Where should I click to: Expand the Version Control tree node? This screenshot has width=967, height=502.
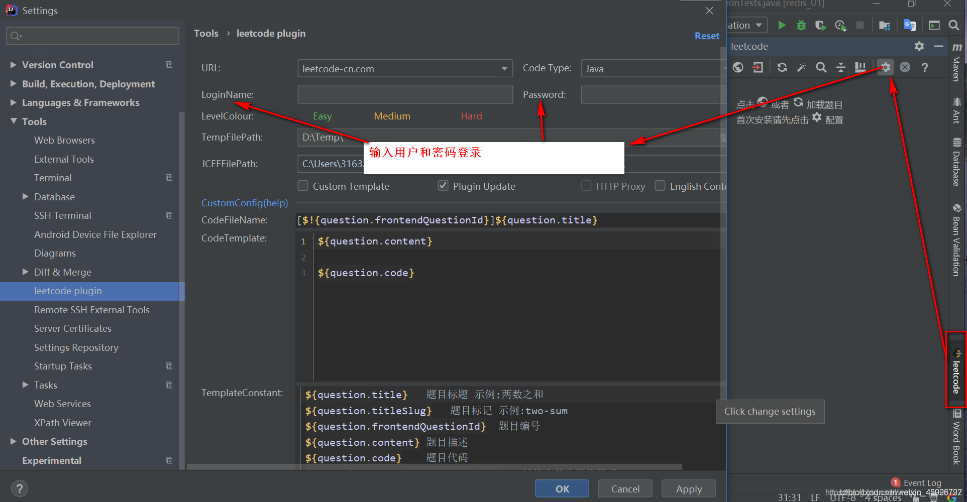pyautogui.click(x=14, y=65)
